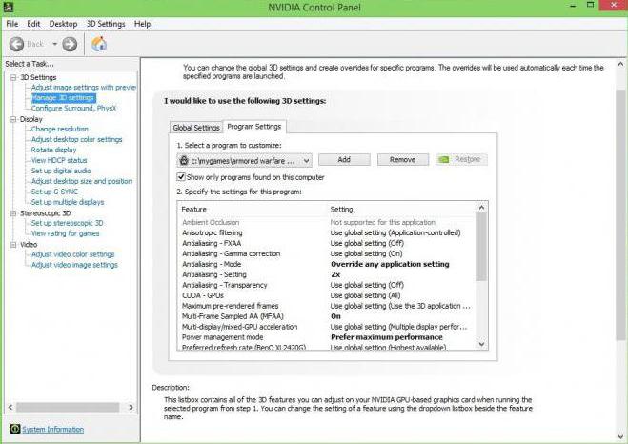Toggle Show only programs found on this computer

pyautogui.click(x=181, y=177)
